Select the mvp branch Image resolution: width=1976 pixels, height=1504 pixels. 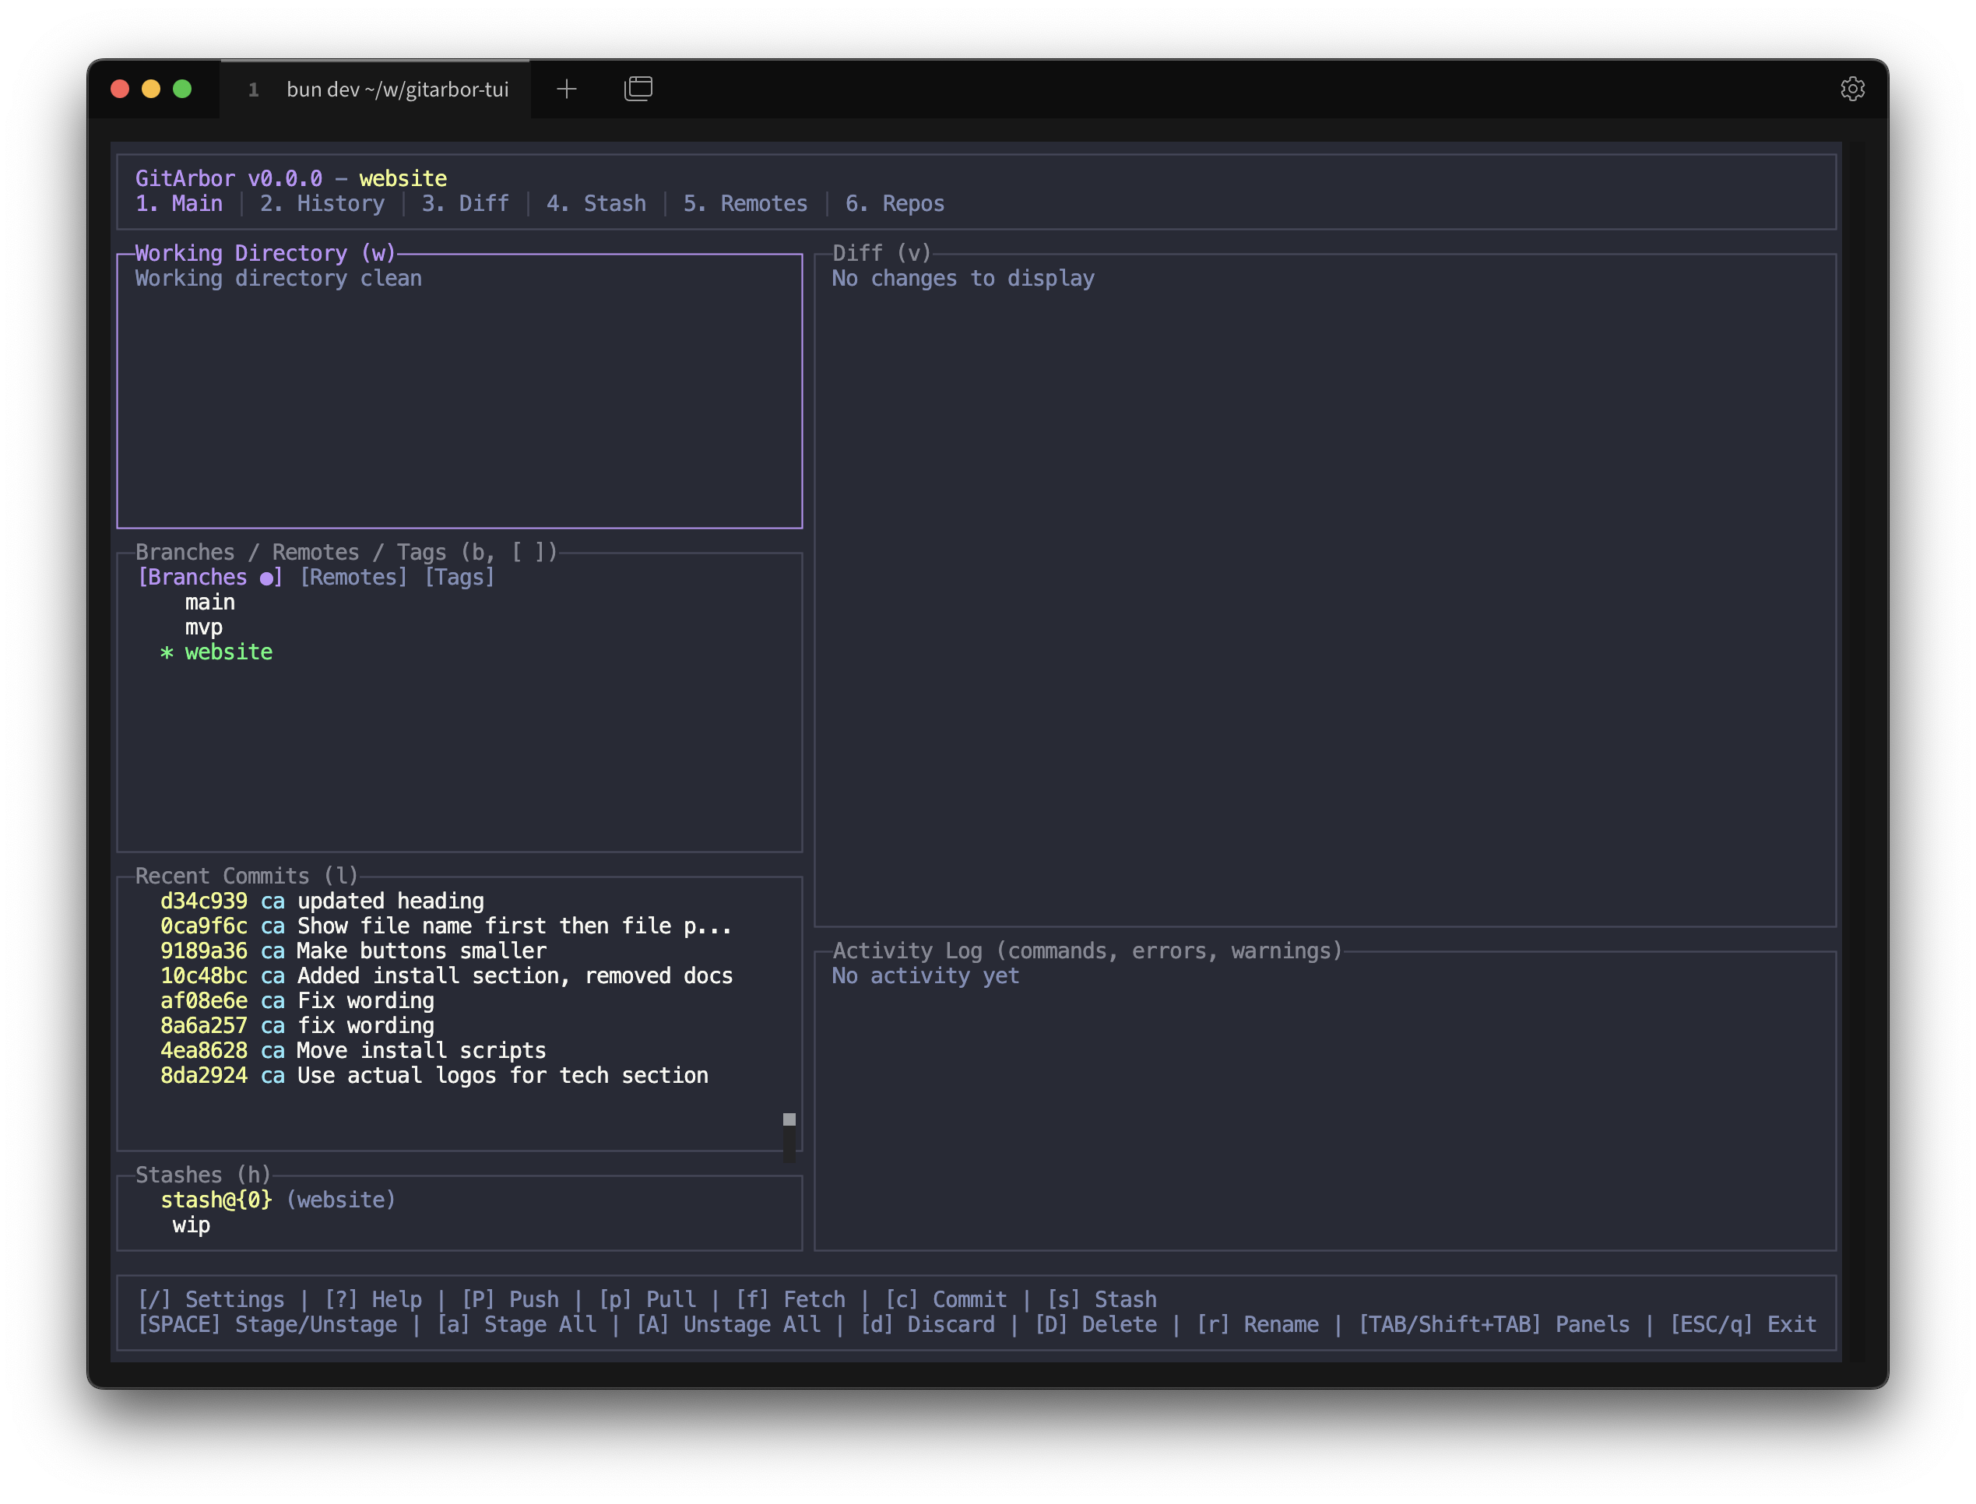click(x=203, y=627)
